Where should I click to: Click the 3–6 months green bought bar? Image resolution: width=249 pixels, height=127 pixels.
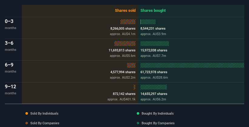tap(155, 44)
